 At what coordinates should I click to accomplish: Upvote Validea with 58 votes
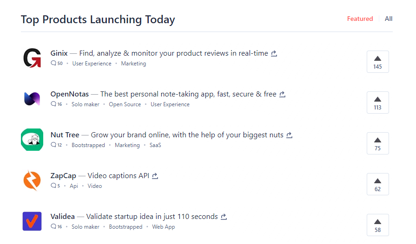click(x=377, y=225)
